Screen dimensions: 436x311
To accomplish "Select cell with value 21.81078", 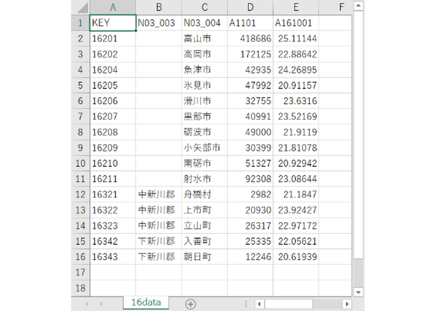I will [296, 148].
